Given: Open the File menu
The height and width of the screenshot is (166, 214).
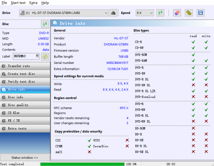Looking at the screenshot, I should [4, 3].
